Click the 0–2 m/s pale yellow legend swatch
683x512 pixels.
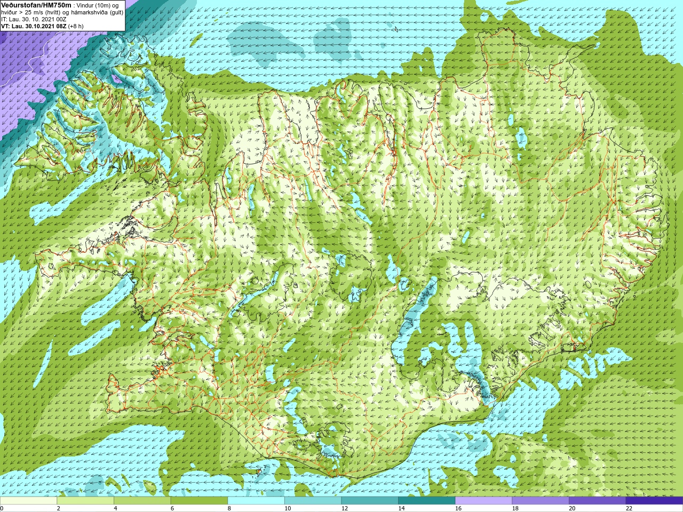[x=28, y=501]
